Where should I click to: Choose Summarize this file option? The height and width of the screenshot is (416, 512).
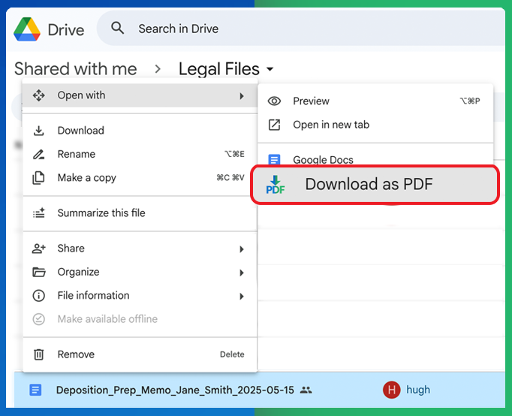pyautogui.click(x=101, y=213)
